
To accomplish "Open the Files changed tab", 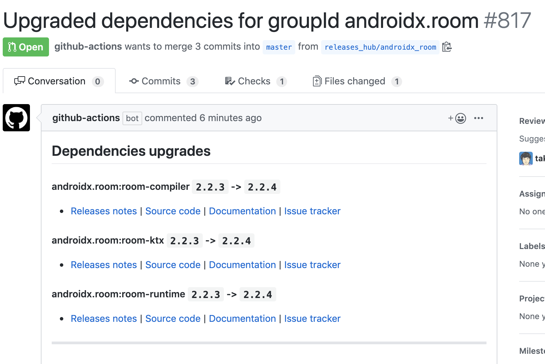I will [x=357, y=81].
